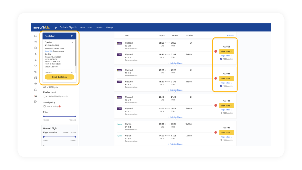Click the Price slider maximum handle
The image size is (302, 170).
(x=75, y=117)
